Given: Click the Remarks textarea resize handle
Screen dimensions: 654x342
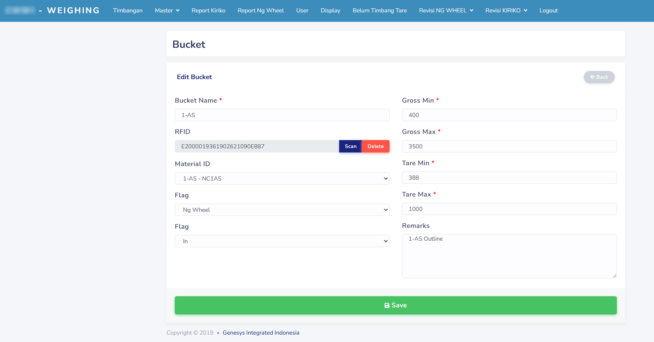Looking at the screenshot, I should tap(614, 276).
